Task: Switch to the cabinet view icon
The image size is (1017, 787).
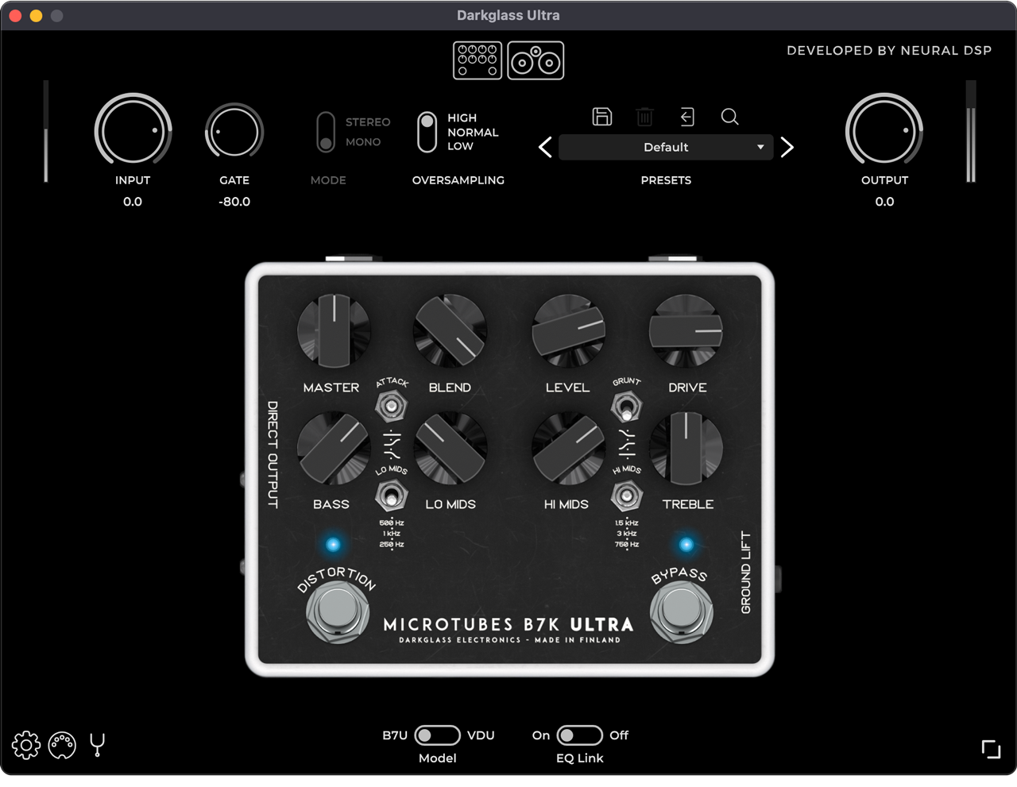Action: pyautogui.click(x=536, y=60)
